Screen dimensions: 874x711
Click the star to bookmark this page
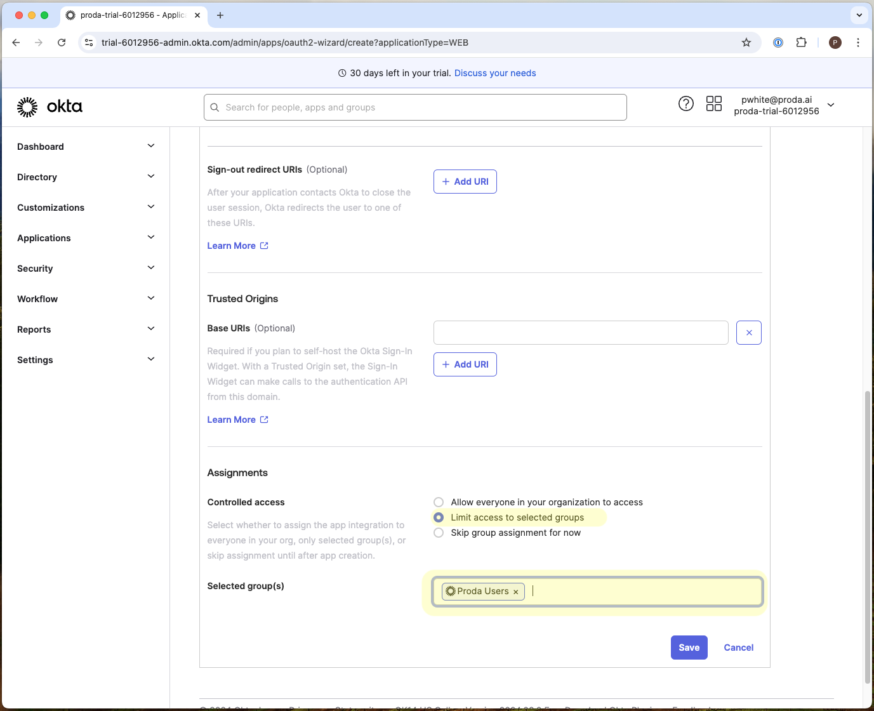click(x=746, y=43)
